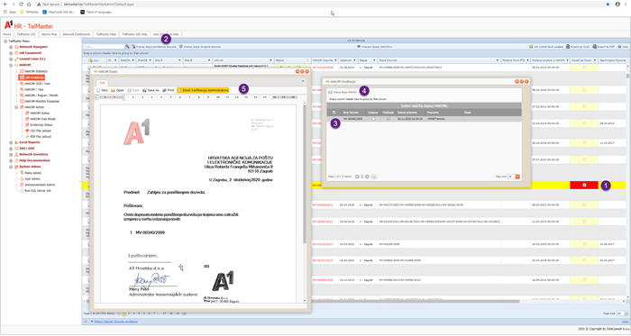The height and width of the screenshot is (336, 631).
Task: Tick Označi za Dopis checkbox for 17.02.2011 row
Action: 584,106
